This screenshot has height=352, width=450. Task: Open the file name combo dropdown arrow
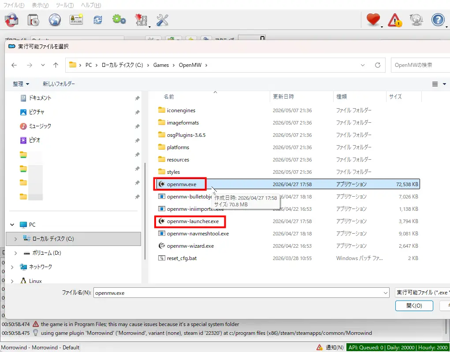tap(385, 293)
